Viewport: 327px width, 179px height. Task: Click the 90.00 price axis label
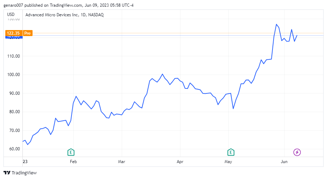(x=15, y=93)
